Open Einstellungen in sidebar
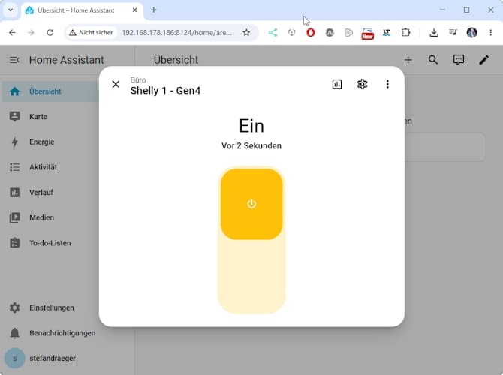Viewport: 503px width, 375px height. [51, 307]
